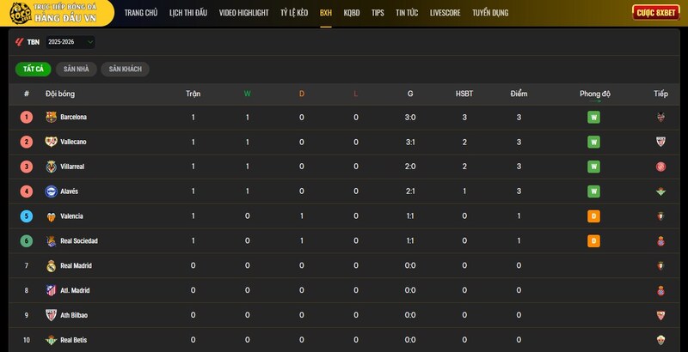Click the Real Madrid club crest

coord(52,266)
